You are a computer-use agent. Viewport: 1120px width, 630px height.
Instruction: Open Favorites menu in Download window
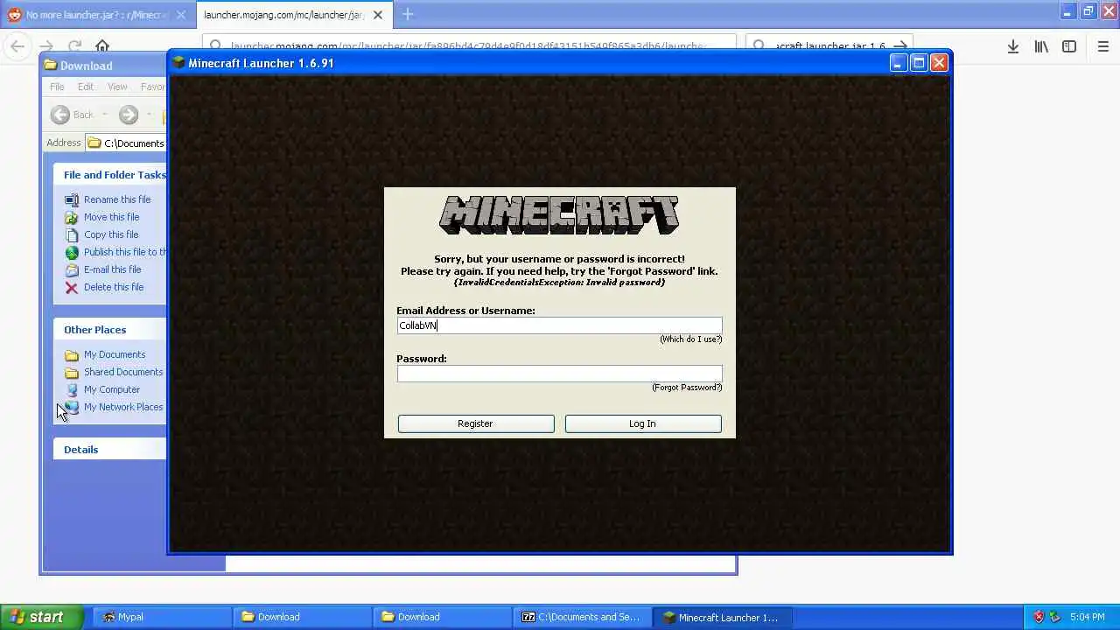tap(153, 87)
